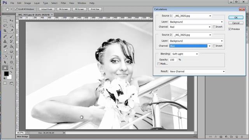
Task: Select the Blur tool
Action: [5, 52]
